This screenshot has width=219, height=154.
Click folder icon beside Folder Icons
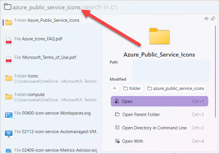coord(9,78)
